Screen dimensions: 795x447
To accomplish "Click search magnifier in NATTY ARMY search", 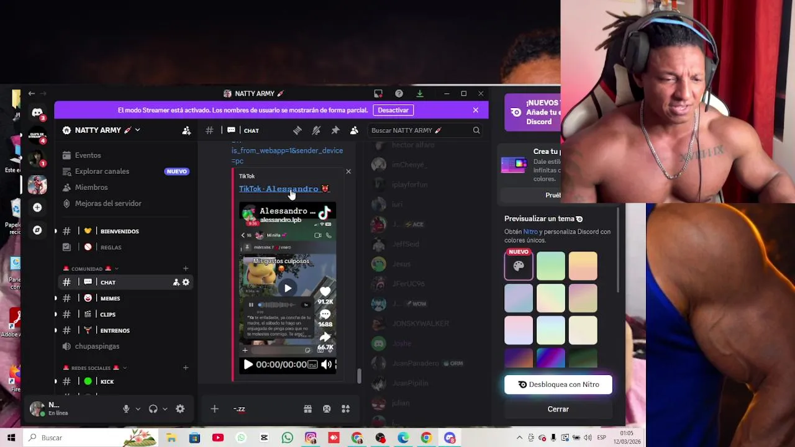I will click(476, 130).
